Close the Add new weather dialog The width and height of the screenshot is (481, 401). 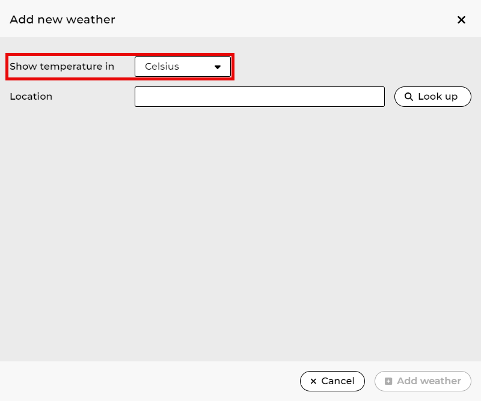pos(461,20)
